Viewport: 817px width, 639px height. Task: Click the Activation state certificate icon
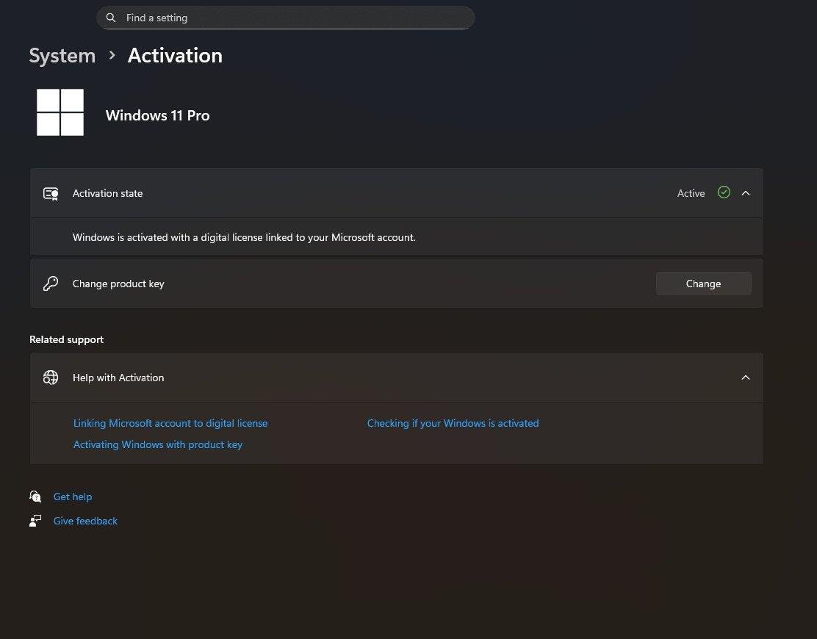(x=51, y=193)
